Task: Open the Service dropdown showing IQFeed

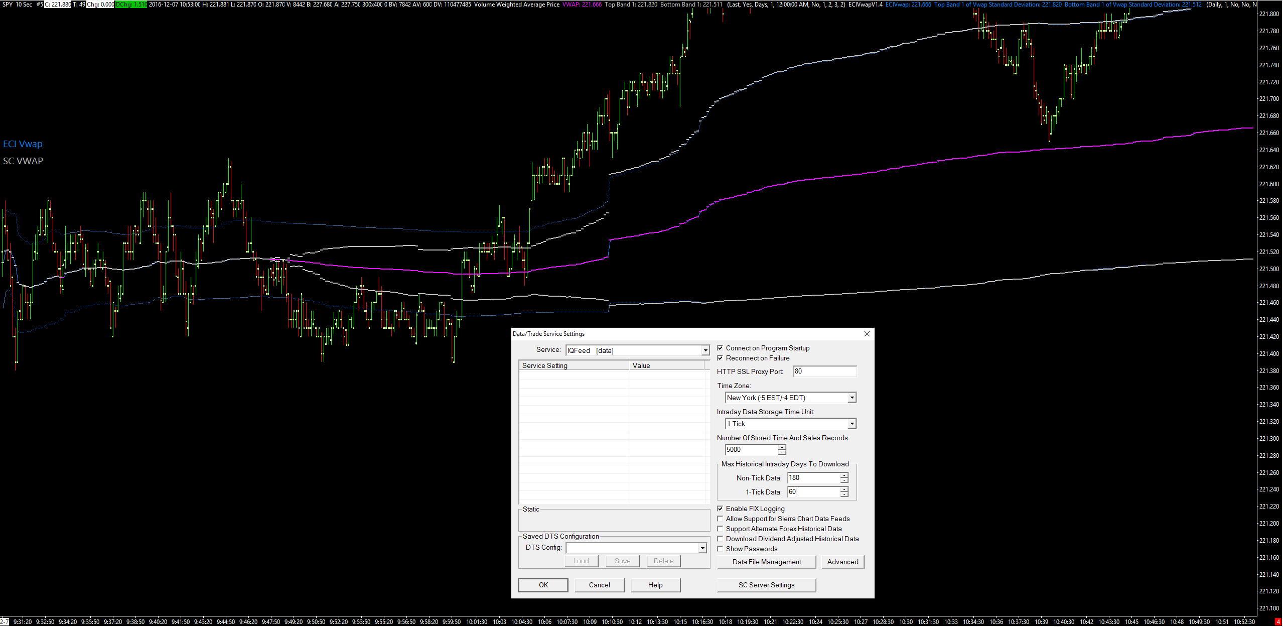Action: click(705, 350)
